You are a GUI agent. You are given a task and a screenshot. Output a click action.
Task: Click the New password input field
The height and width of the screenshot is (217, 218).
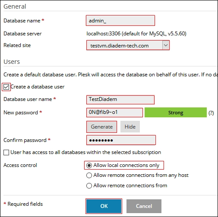(x=114, y=113)
